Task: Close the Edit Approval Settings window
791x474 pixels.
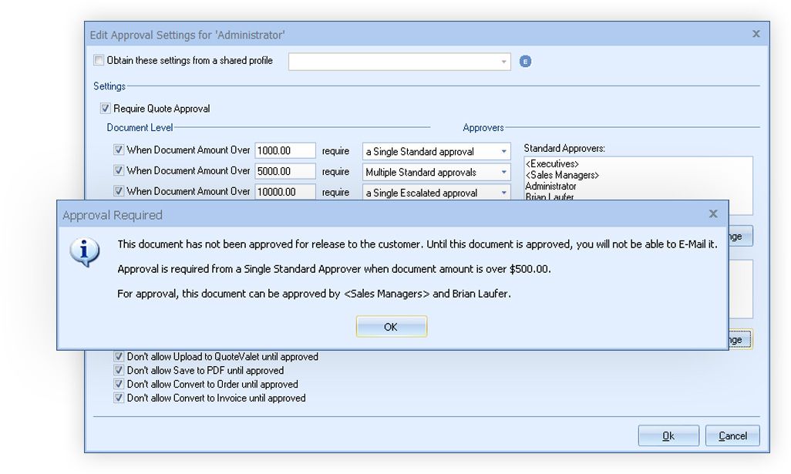Action: click(x=756, y=34)
